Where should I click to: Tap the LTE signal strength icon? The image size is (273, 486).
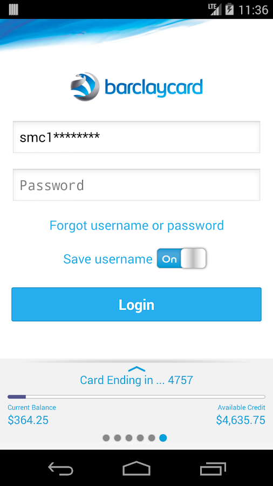(215, 9)
